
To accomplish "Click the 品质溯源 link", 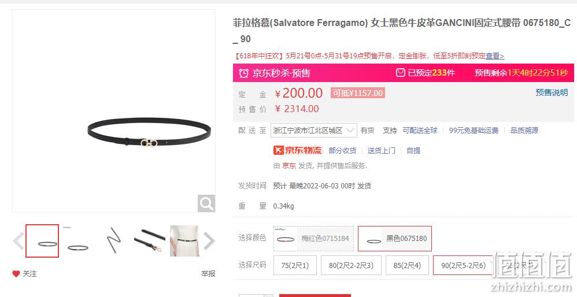I will click(x=524, y=130).
